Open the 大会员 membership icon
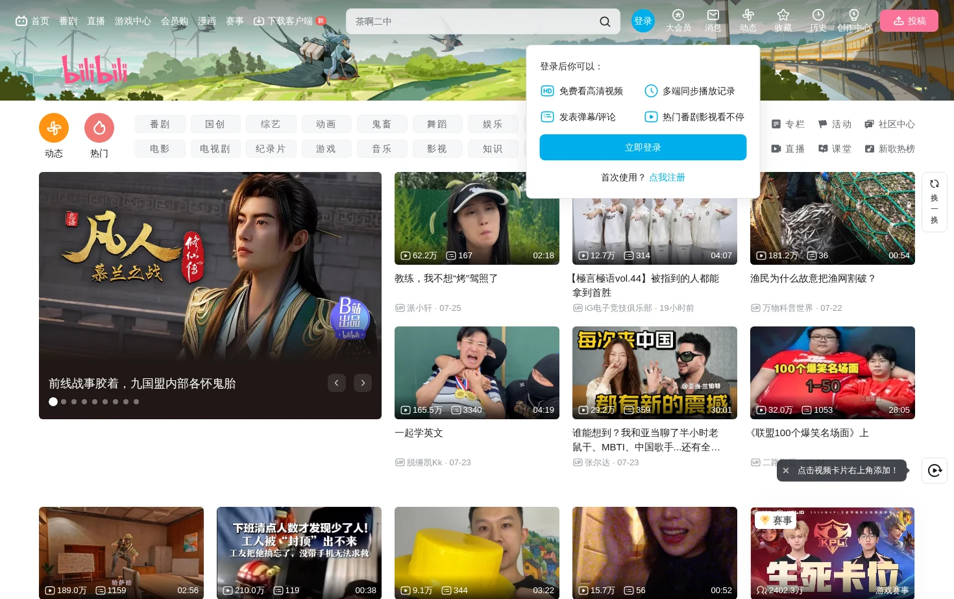This screenshot has width=954, height=599. 678,21
